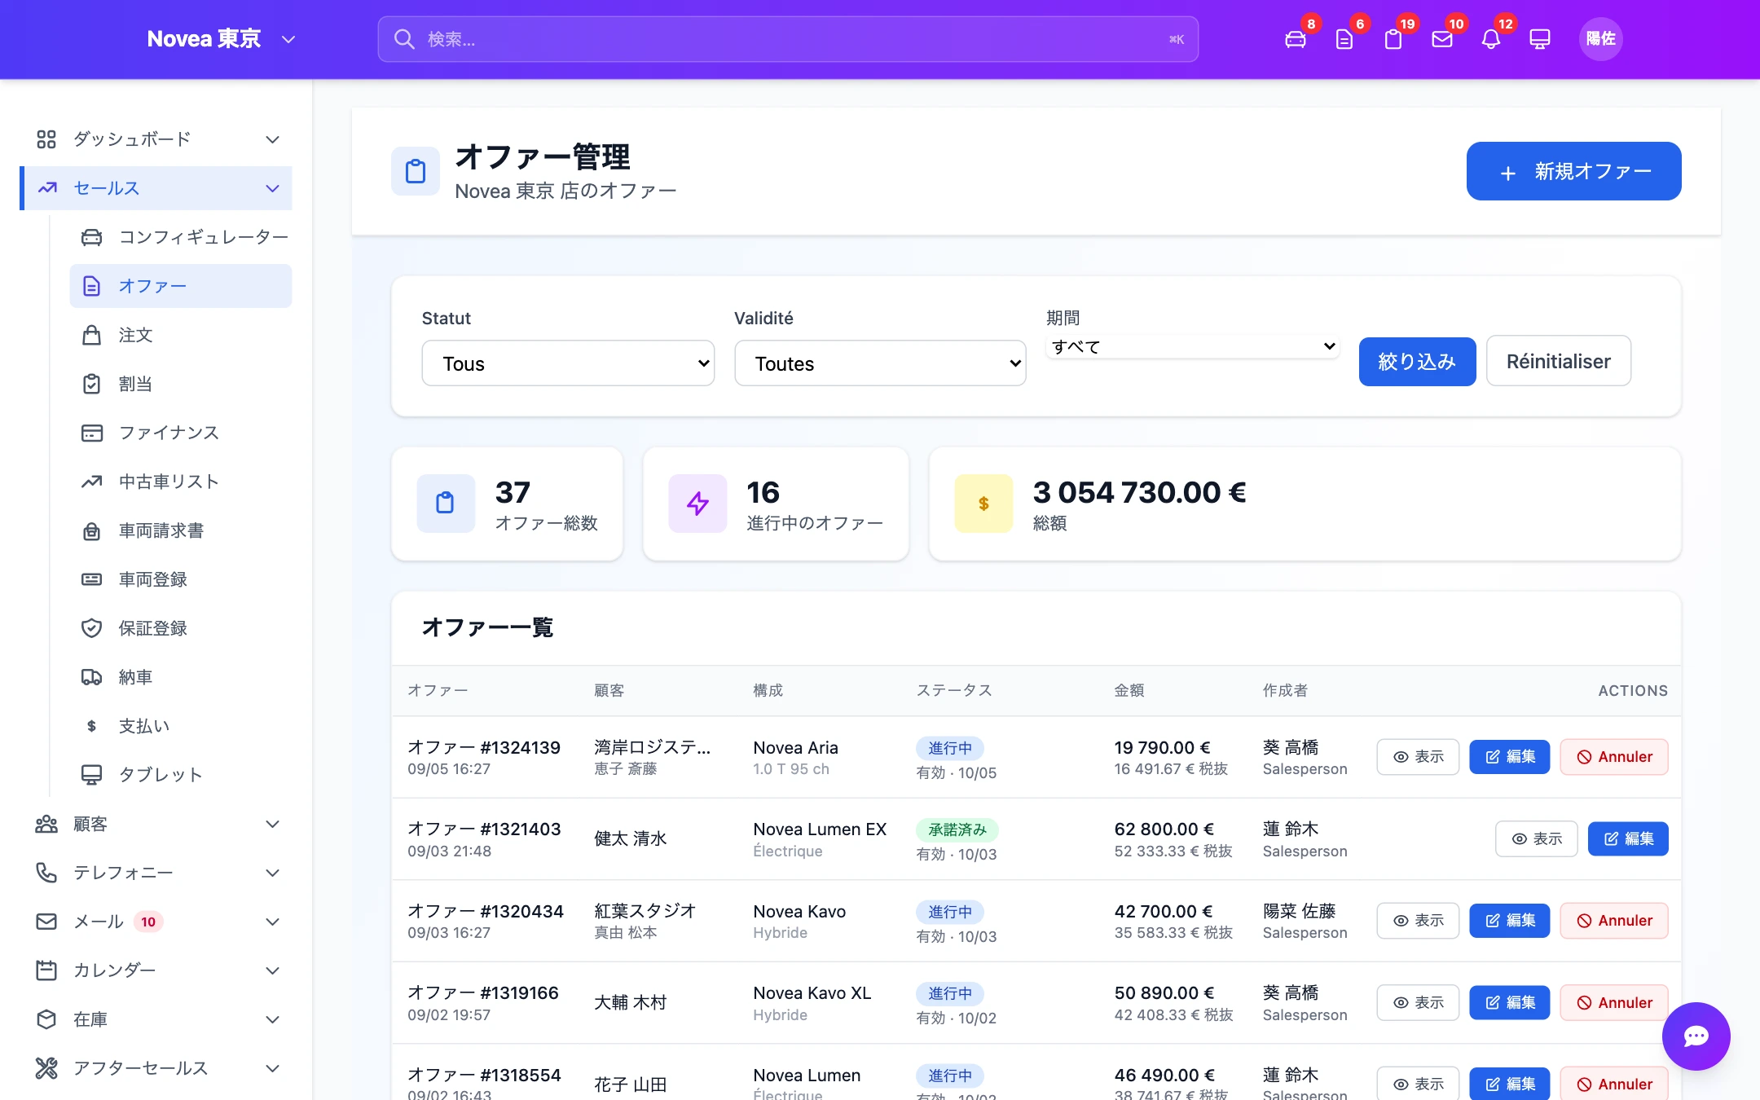
Task: Click the 保証登録 shield icon
Action: (92, 628)
